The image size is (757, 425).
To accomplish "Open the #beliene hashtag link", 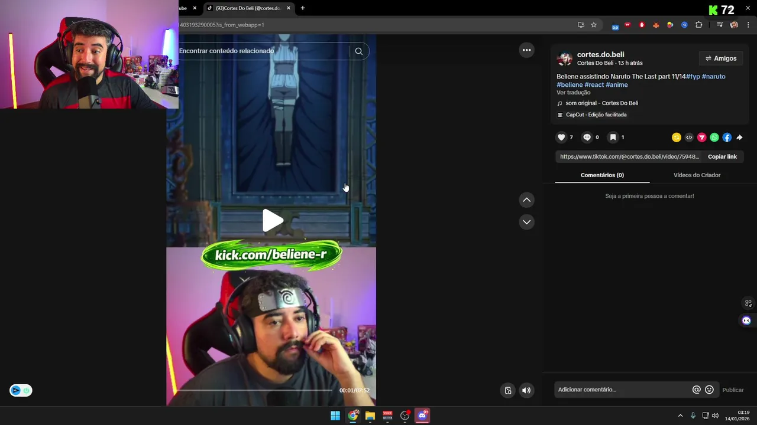I will click(570, 85).
